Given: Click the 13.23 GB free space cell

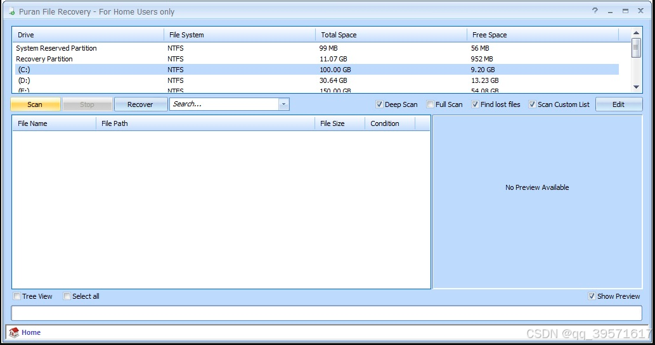Looking at the screenshot, I should point(485,80).
